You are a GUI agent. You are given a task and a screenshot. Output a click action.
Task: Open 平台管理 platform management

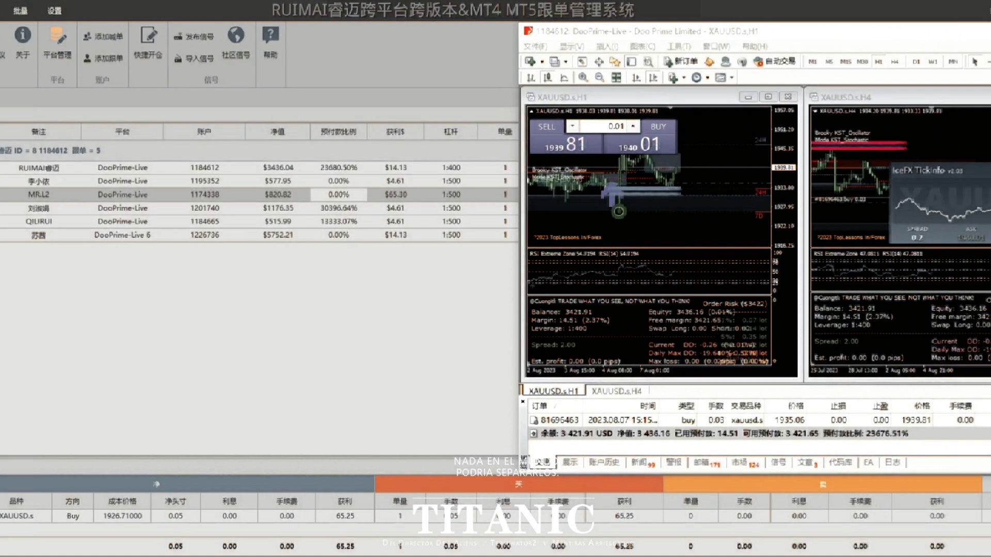tap(57, 37)
